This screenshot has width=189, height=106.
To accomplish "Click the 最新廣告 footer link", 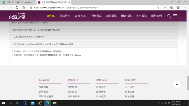I will pyautogui.click(x=101, y=92).
